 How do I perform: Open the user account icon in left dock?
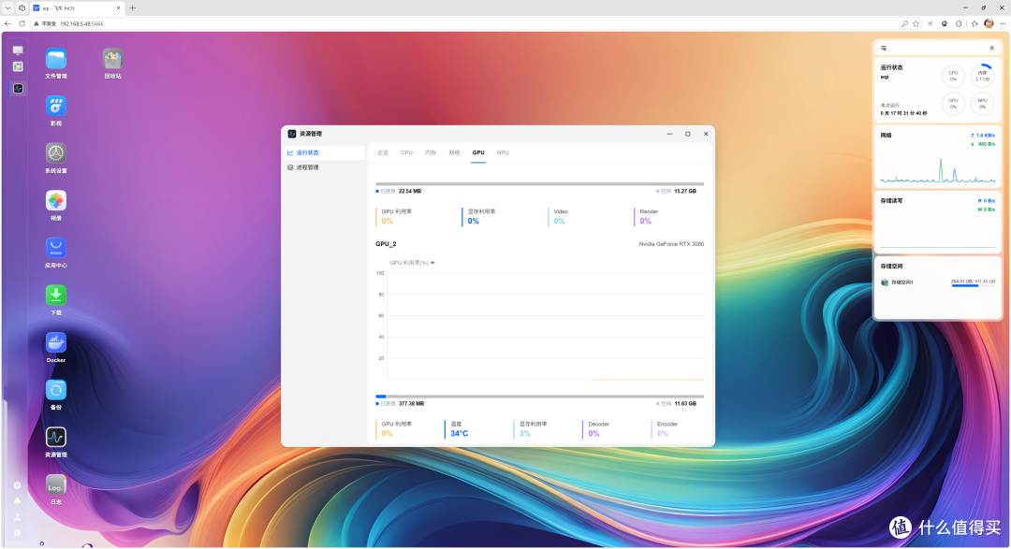tap(18, 517)
